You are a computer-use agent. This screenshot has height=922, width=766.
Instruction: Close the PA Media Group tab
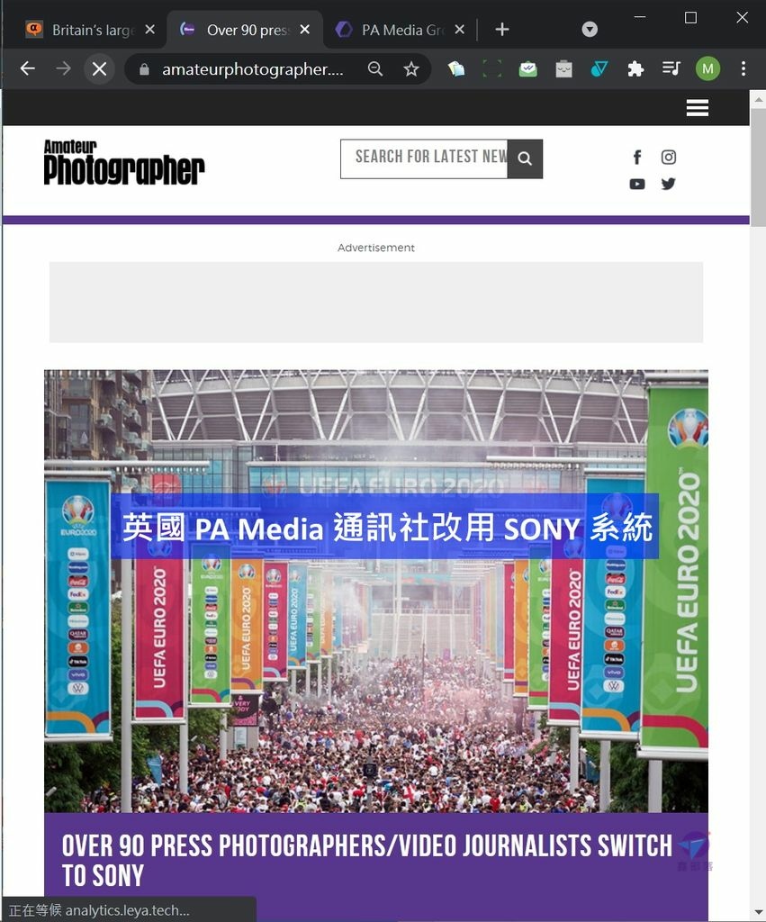point(460,30)
